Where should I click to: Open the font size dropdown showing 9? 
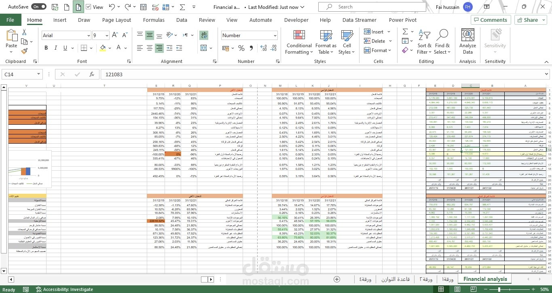pyautogui.click(x=107, y=36)
